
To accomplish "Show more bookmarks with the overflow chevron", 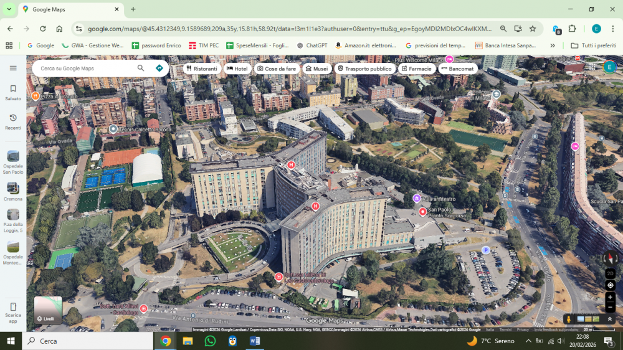I will 552,45.
